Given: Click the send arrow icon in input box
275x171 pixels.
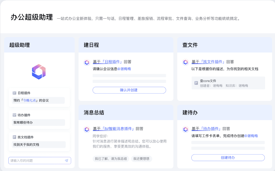Looking at the screenshot, I should coord(66,160).
